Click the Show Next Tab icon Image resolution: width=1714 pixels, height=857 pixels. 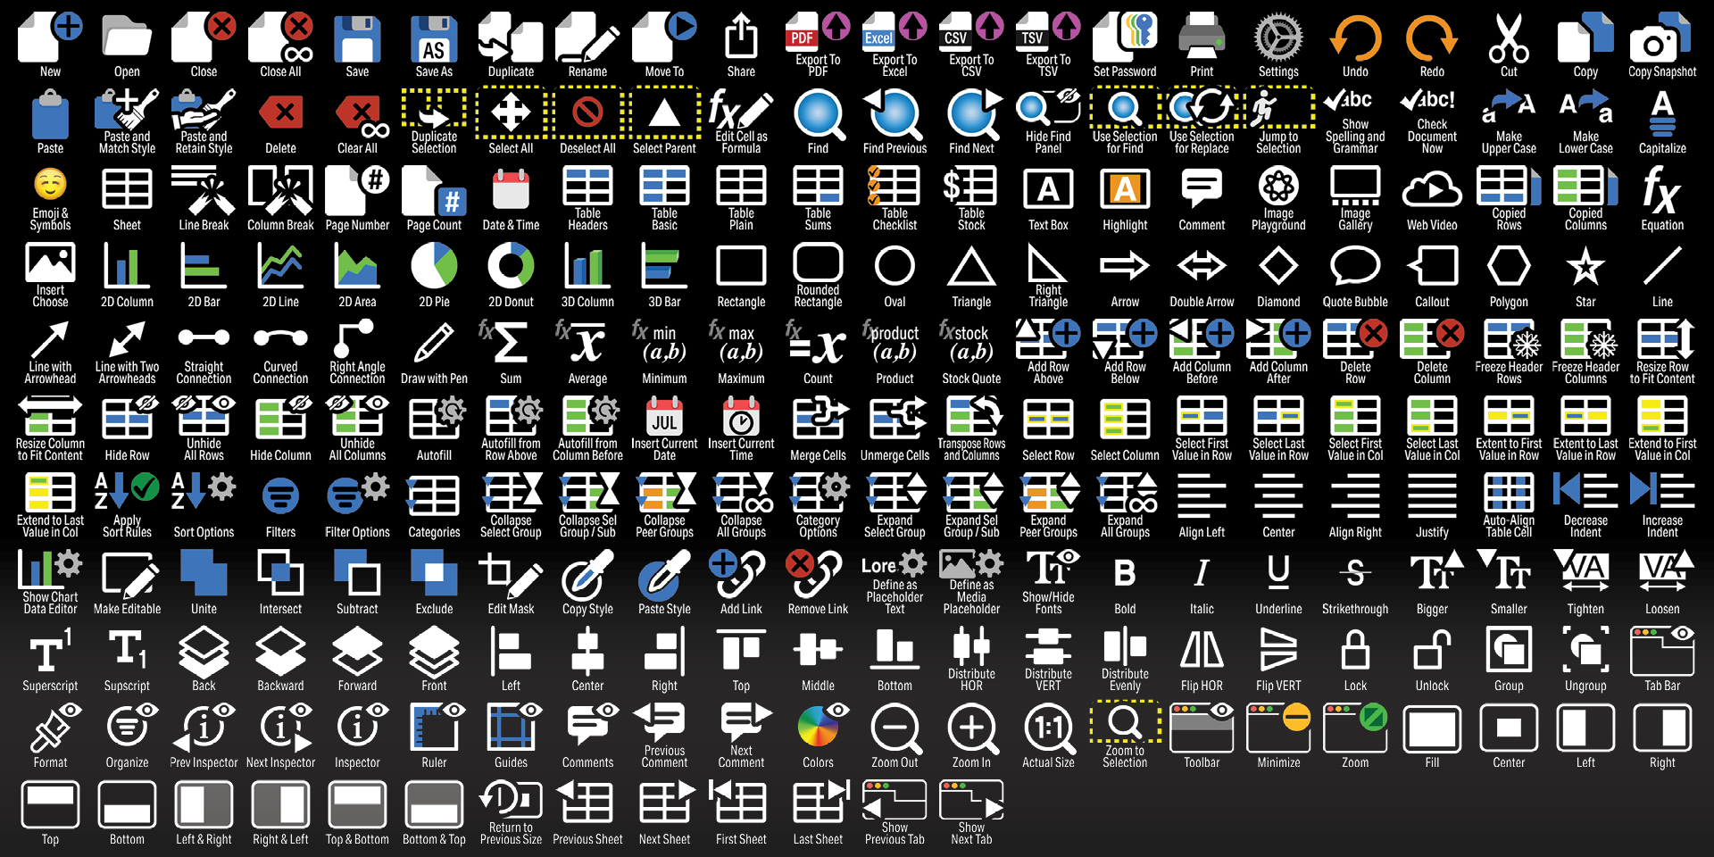(x=971, y=798)
